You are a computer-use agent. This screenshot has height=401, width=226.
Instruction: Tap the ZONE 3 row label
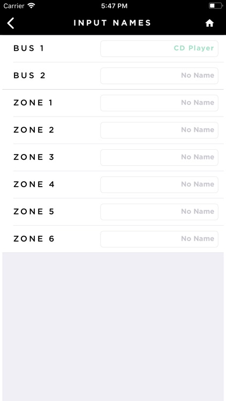[34, 157]
